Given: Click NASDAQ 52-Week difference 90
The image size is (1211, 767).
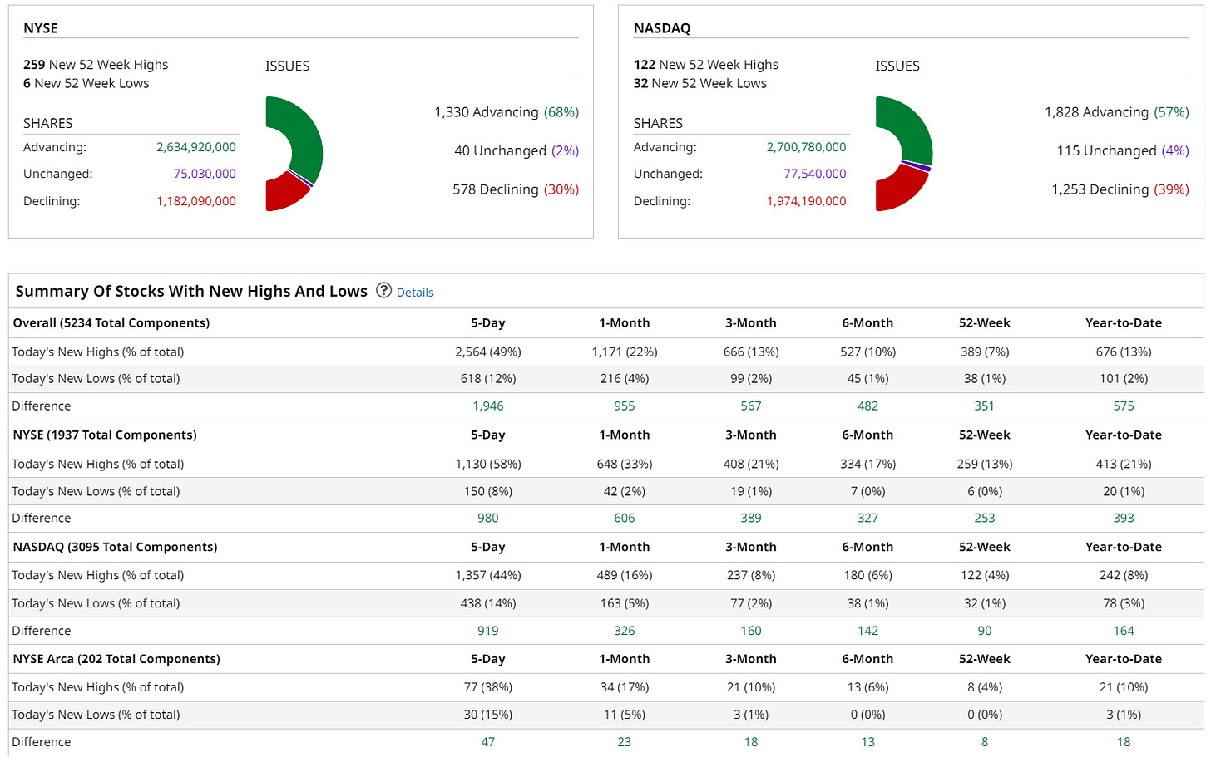Looking at the screenshot, I should (985, 631).
